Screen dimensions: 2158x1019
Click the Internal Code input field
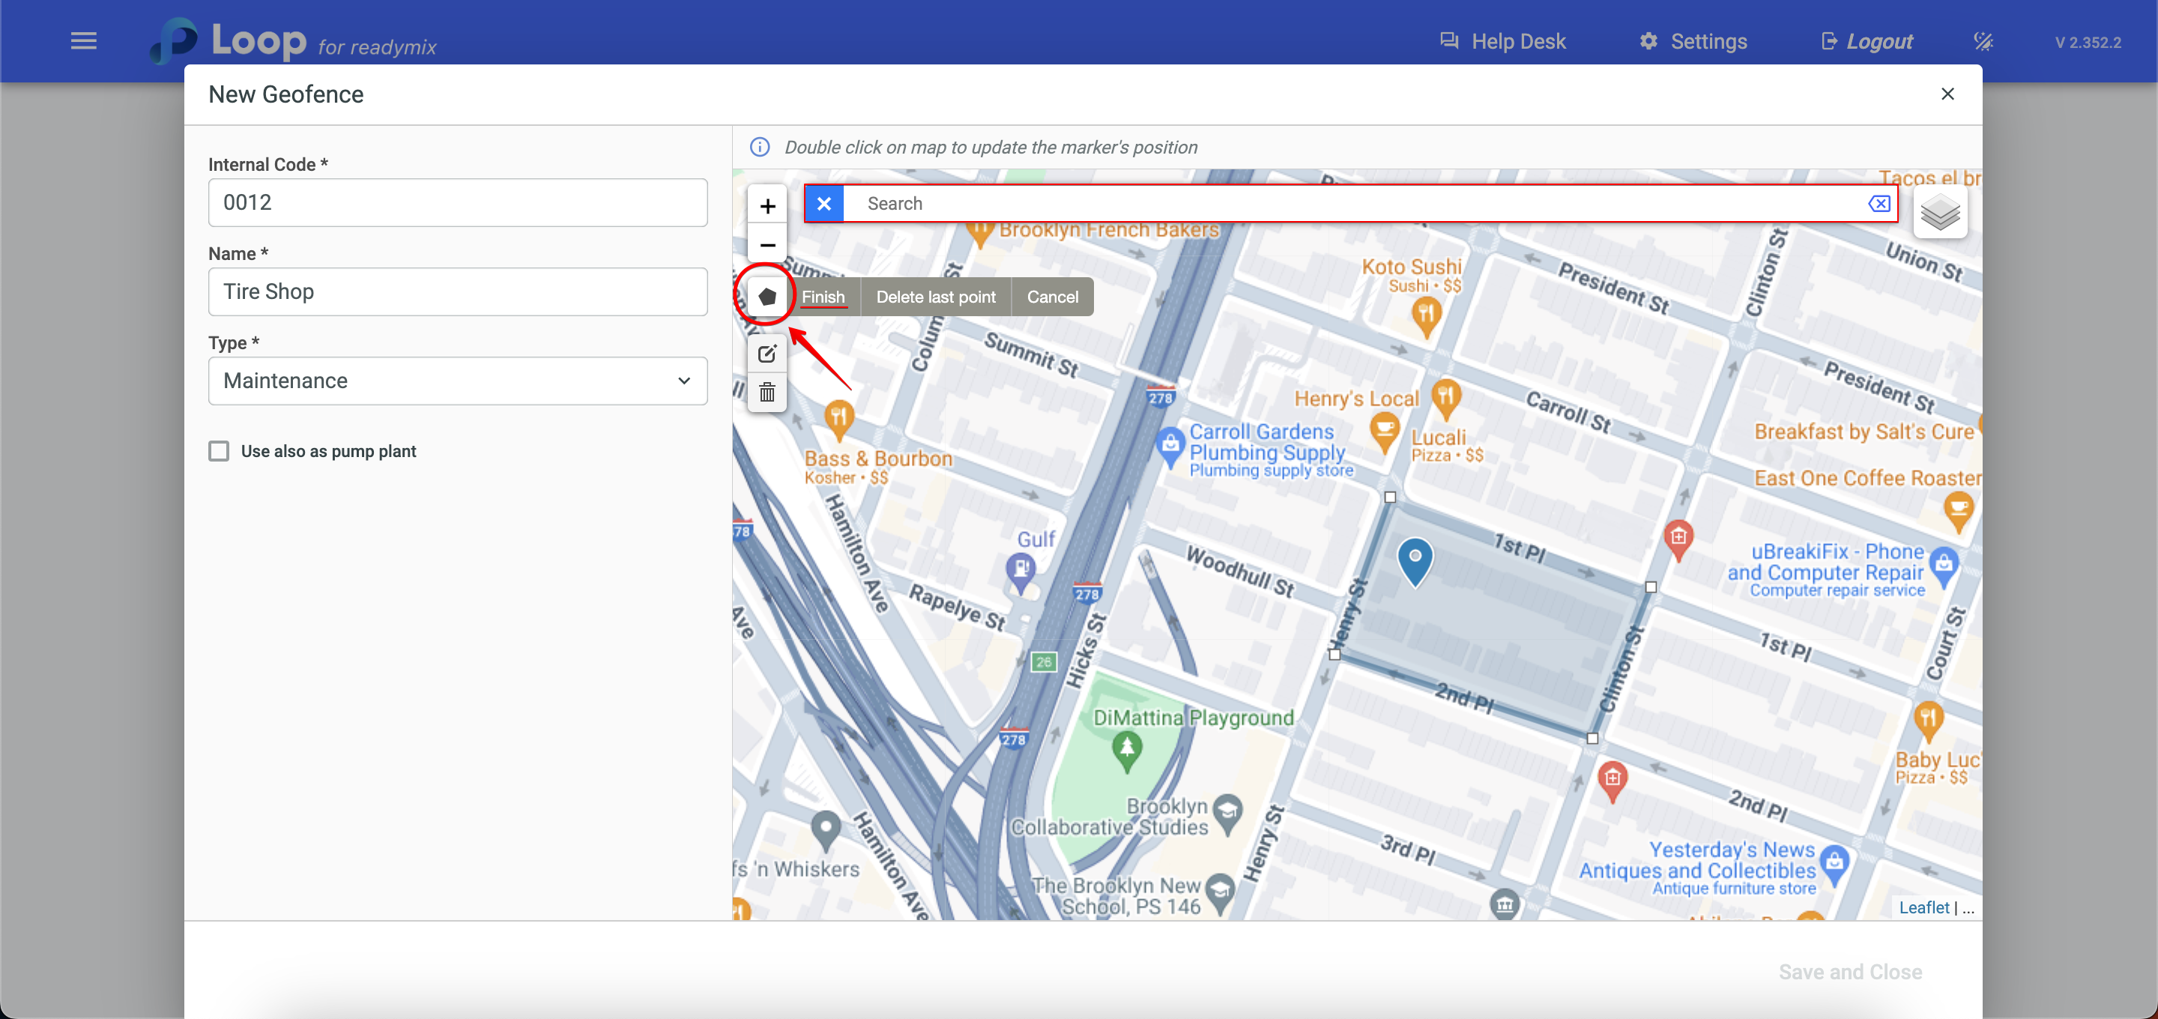[x=457, y=203]
